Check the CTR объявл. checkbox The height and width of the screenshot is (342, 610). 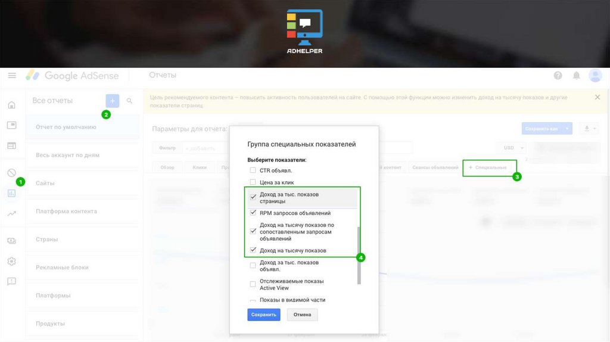pyautogui.click(x=253, y=170)
